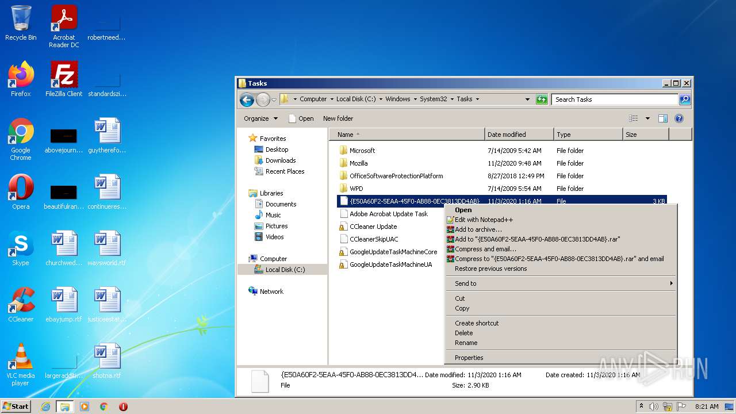Viewport: 736px width, 414px height.
Task: Click the Windows Explorer taskbar button
Action: coord(65,407)
